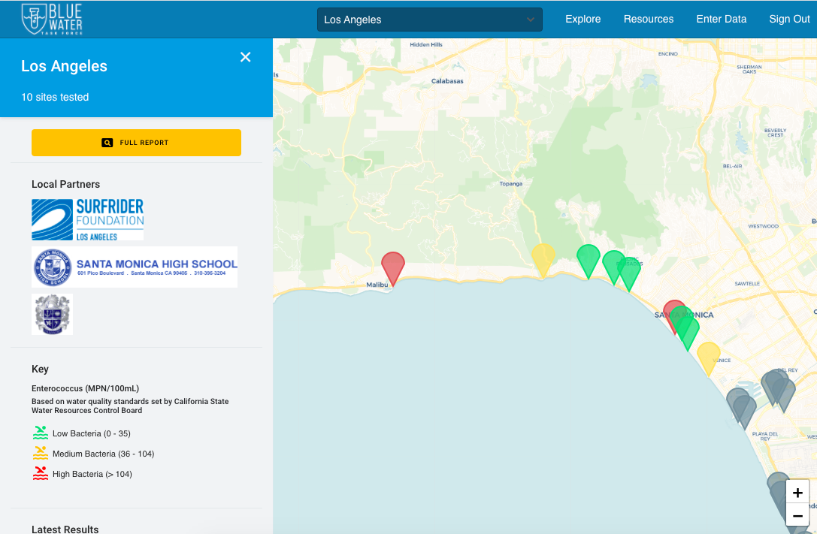
Task: Click the leftmost green pin east of Topanga
Action: pyautogui.click(x=588, y=258)
